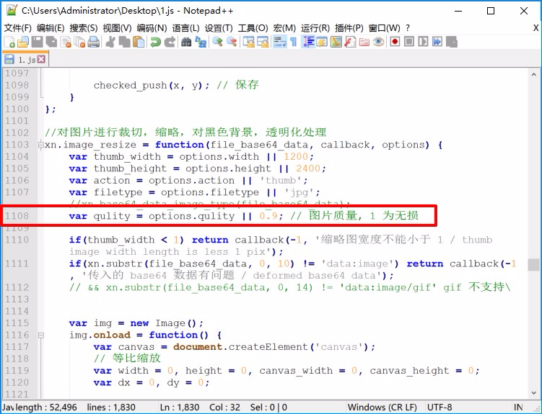Open the 语言(L) language menu
The width and height of the screenshot is (542, 414).
(x=185, y=27)
